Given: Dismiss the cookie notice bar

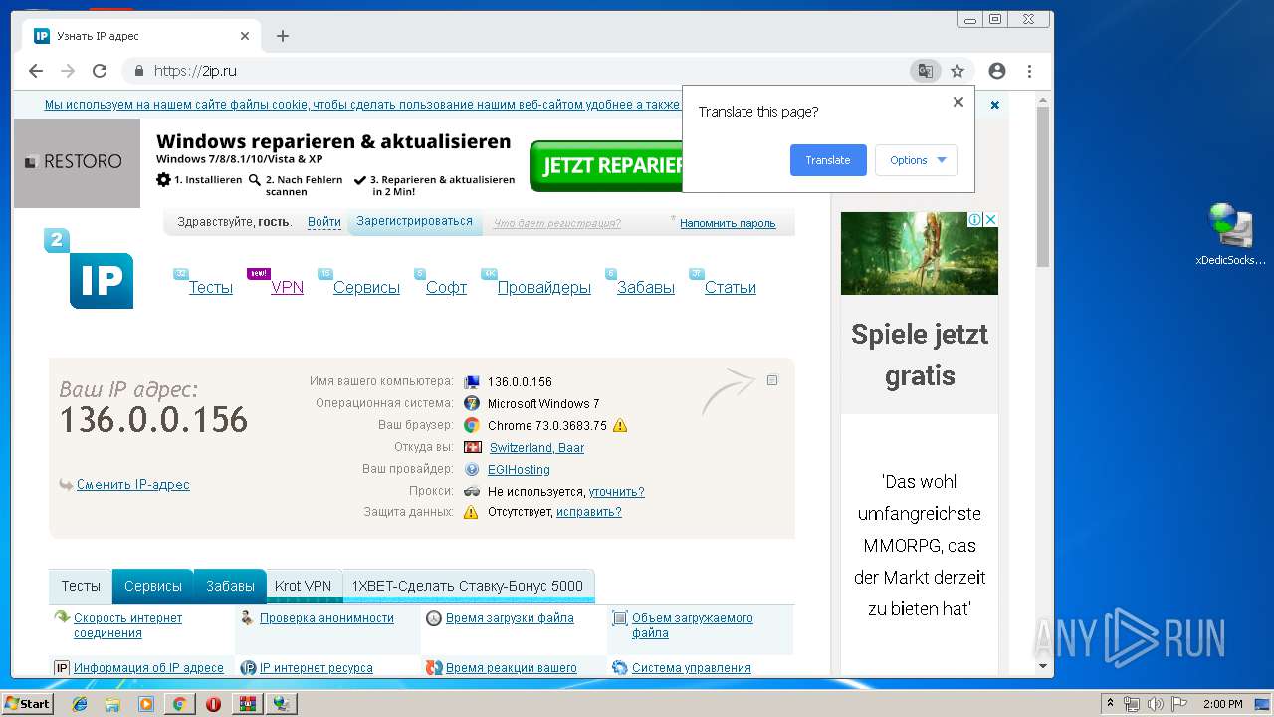Looking at the screenshot, I should (994, 105).
